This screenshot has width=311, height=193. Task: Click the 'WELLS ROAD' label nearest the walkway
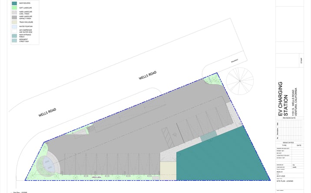pos(148,75)
